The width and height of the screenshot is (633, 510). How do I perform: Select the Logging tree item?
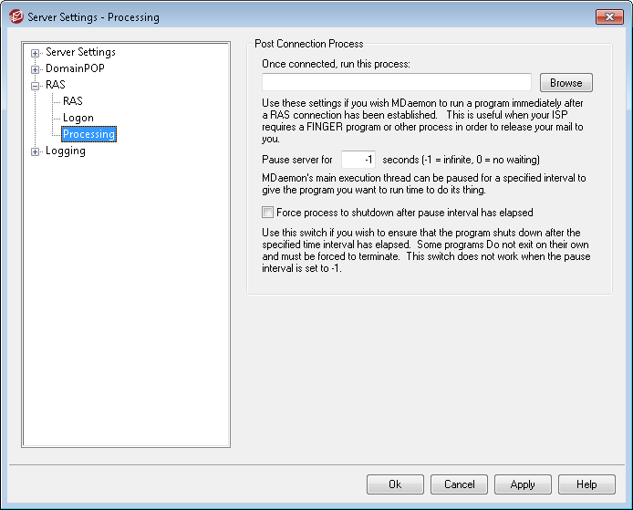(x=66, y=151)
